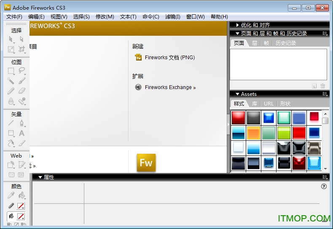This screenshot has height=229, width=333.
Task: Open the 视图(V) menu
Action: tap(59, 17)
